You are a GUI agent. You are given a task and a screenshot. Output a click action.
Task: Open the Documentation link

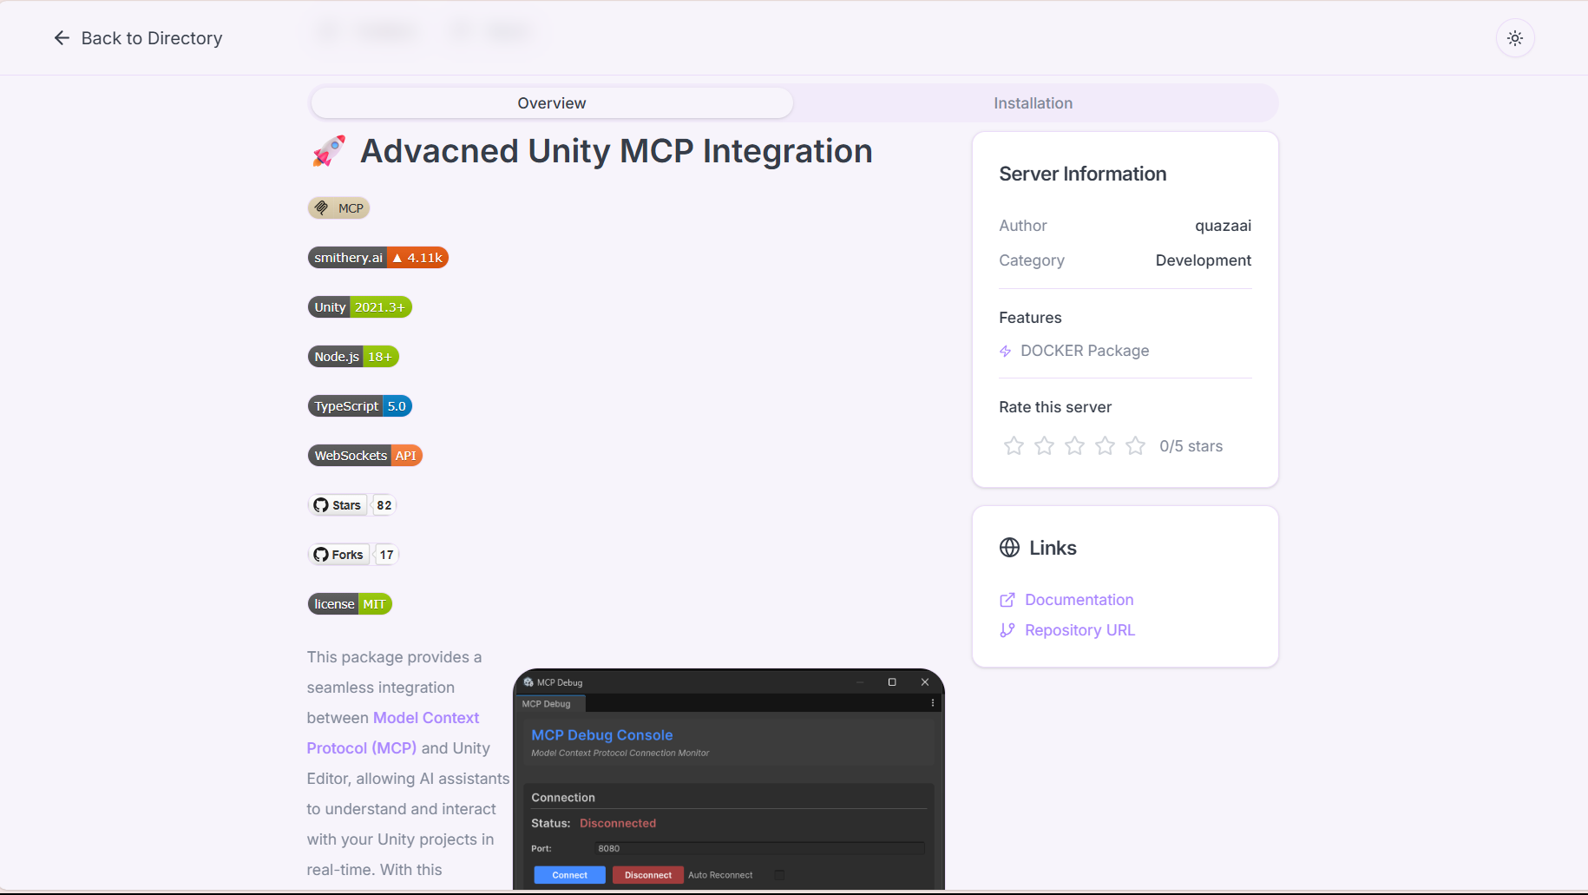click(x=1079, y=599)
